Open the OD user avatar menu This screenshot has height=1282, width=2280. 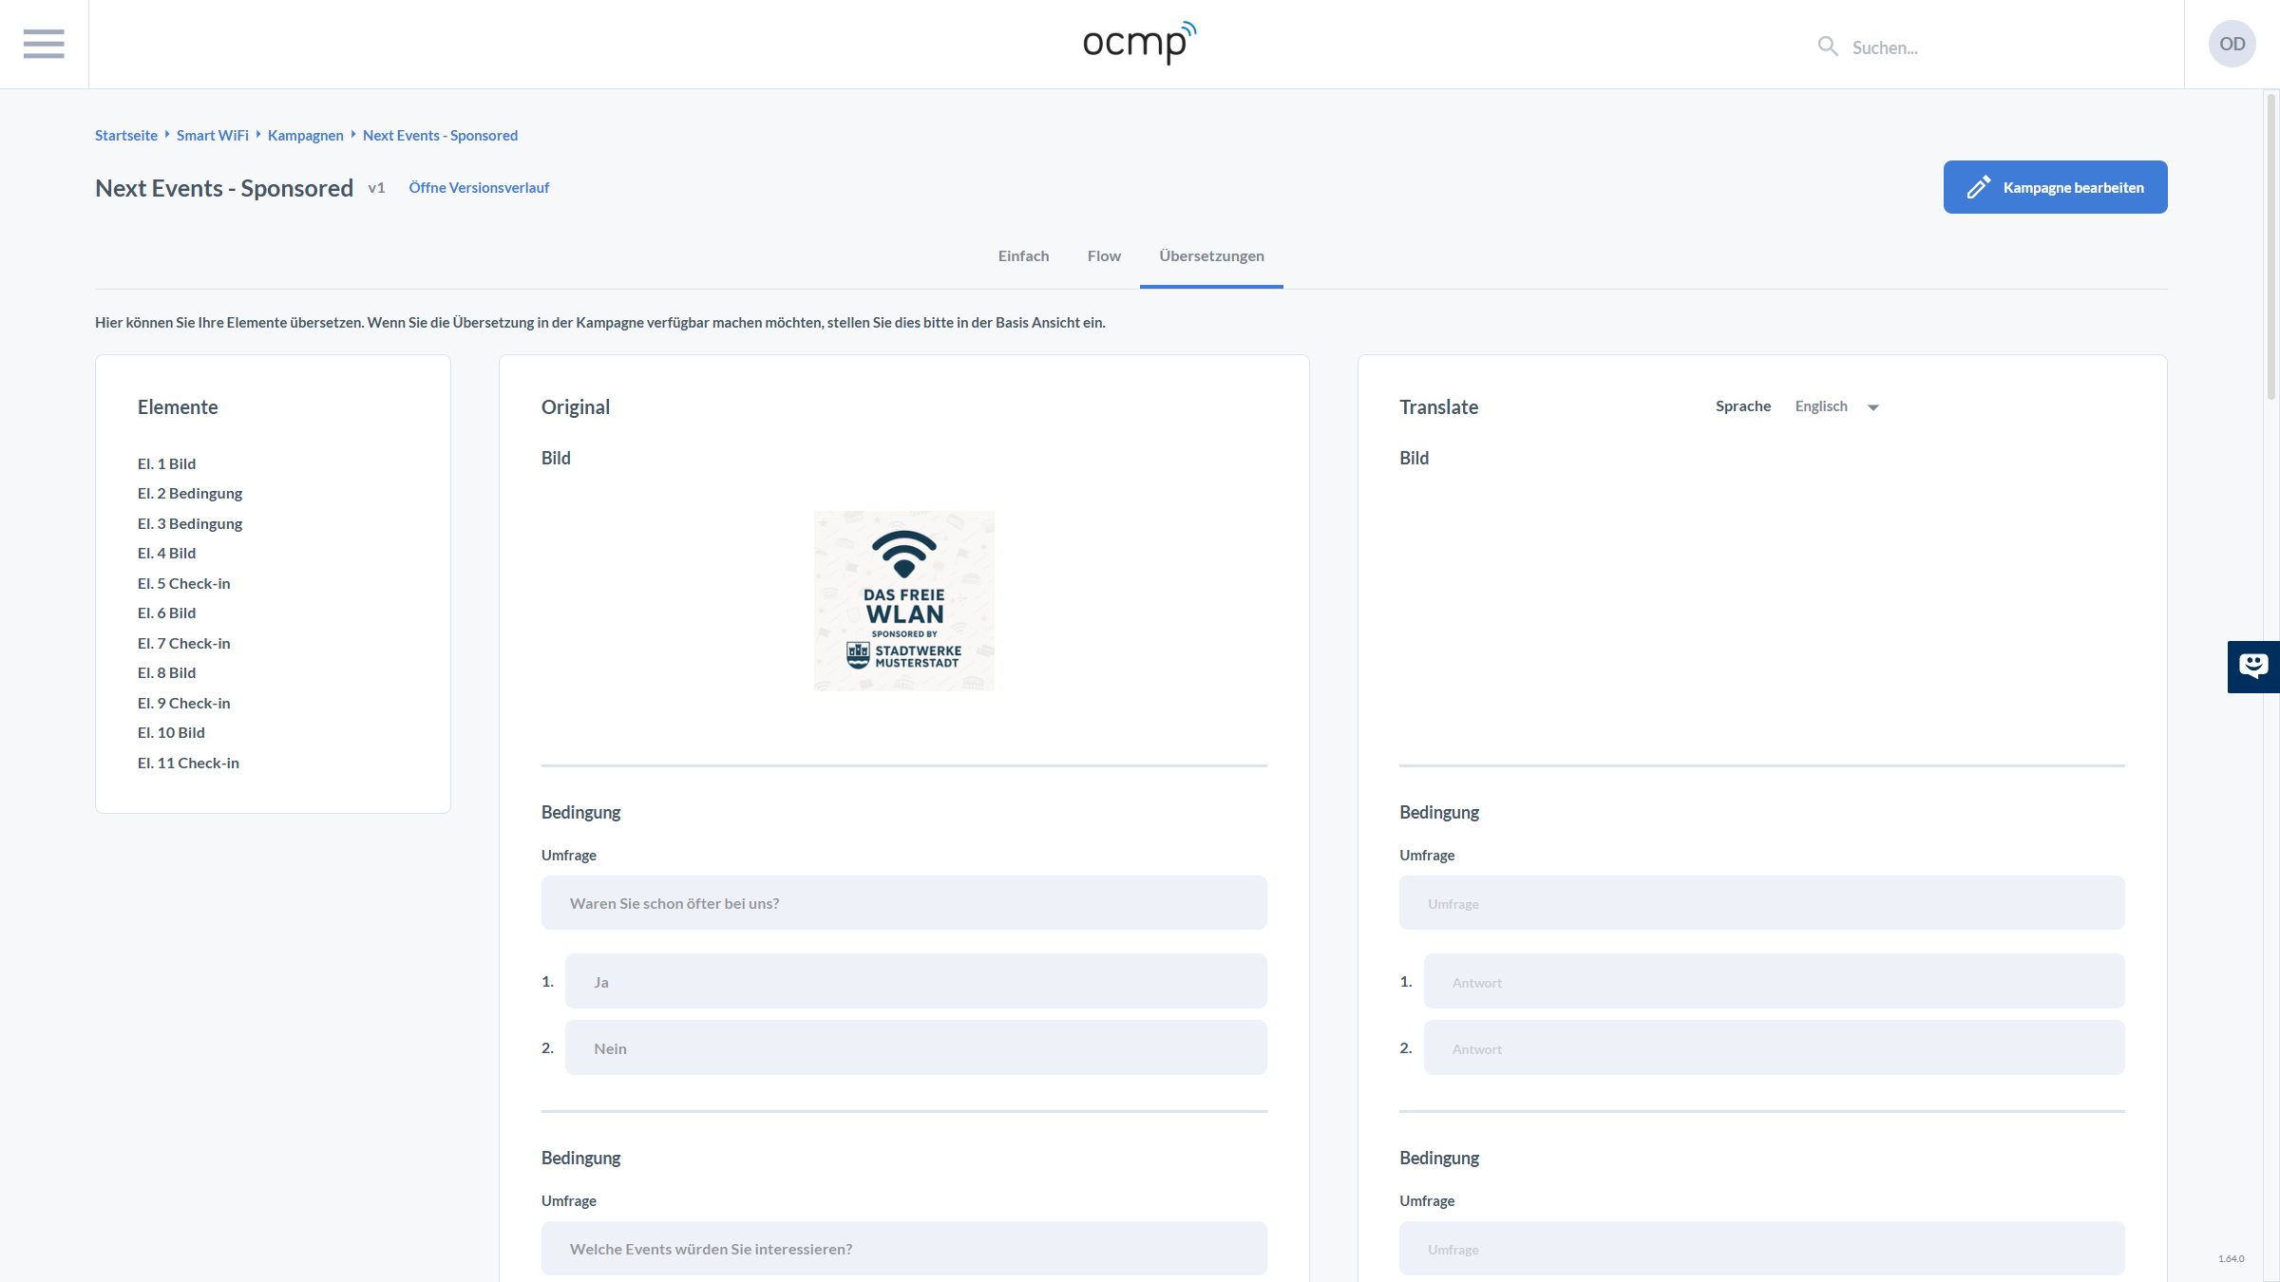coord(2232,44)
